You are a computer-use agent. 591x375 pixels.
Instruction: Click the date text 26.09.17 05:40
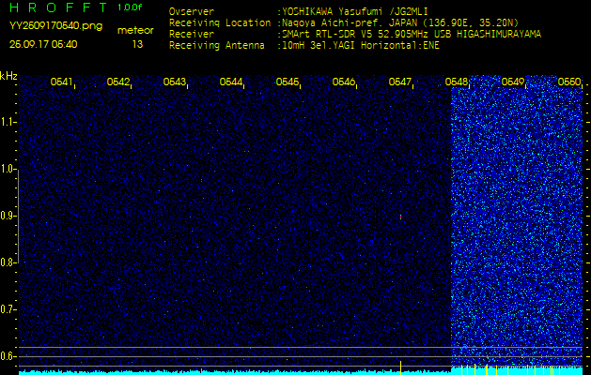[x=43, y=44]
